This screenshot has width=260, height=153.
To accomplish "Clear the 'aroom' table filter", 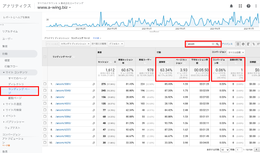I will click(x=213, y=44).
